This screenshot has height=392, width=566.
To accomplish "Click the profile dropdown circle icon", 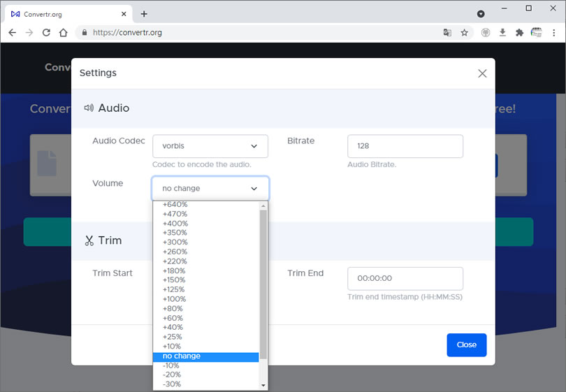I will click(481, 14).
